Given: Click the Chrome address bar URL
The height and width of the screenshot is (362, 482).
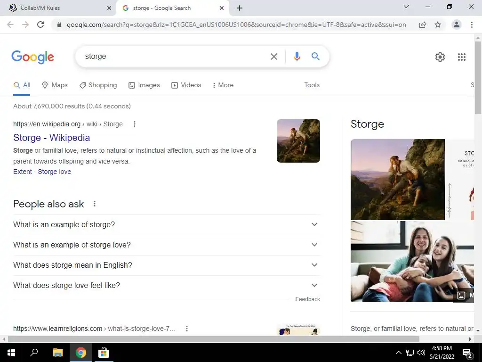Looking at the screenshot, I should tap(236, 25).
